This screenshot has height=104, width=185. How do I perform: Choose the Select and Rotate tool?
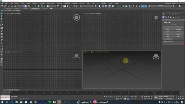(42, 6)
